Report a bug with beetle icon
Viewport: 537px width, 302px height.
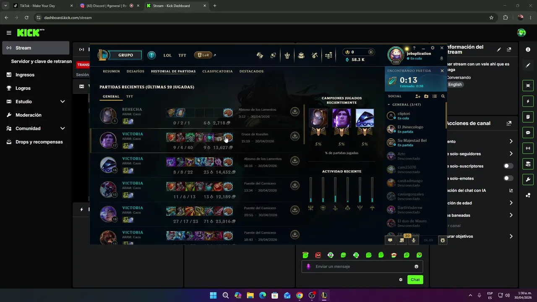[442, 240]
